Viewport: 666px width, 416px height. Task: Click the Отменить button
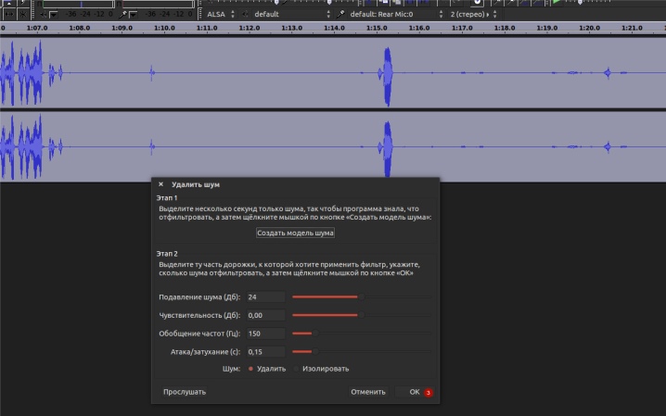[368, 392]
